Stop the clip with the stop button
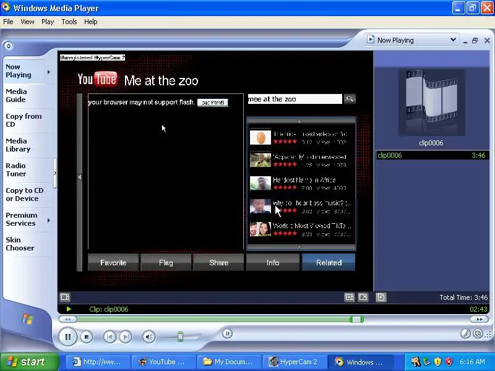The image size is (495, 371). point(86,337)
